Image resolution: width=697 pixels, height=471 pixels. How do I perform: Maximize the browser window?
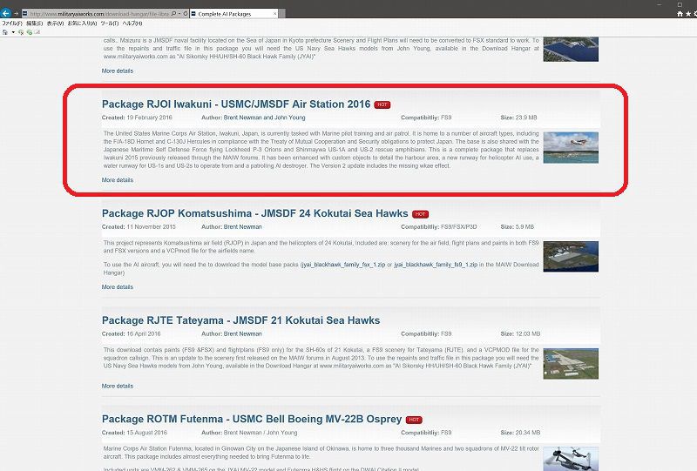[x=680, y=4]
